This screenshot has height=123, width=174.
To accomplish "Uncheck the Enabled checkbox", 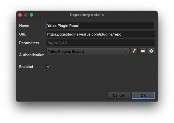I will [x=48, y=67].
